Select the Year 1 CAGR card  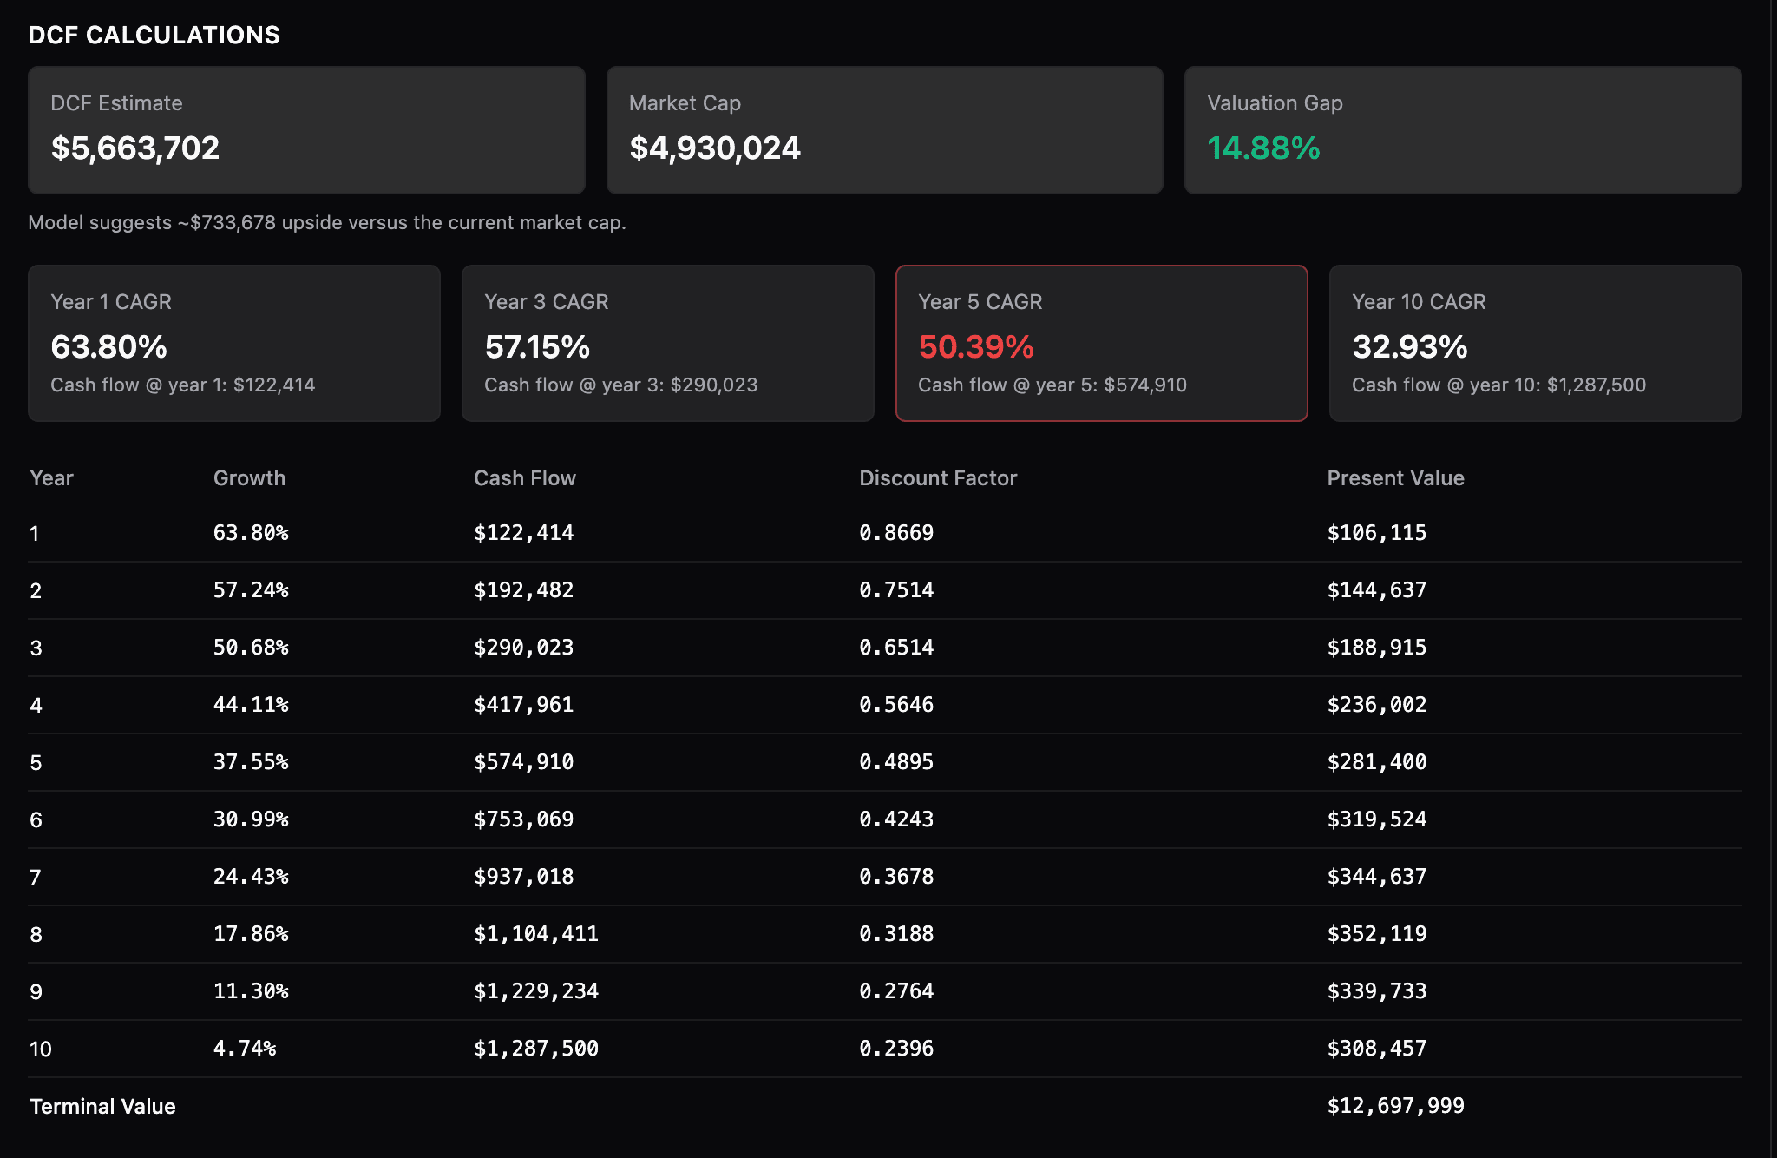(233, 343)
